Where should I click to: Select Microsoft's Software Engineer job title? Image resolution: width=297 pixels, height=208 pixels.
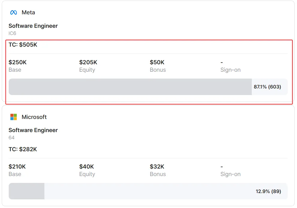coord(33,130)
